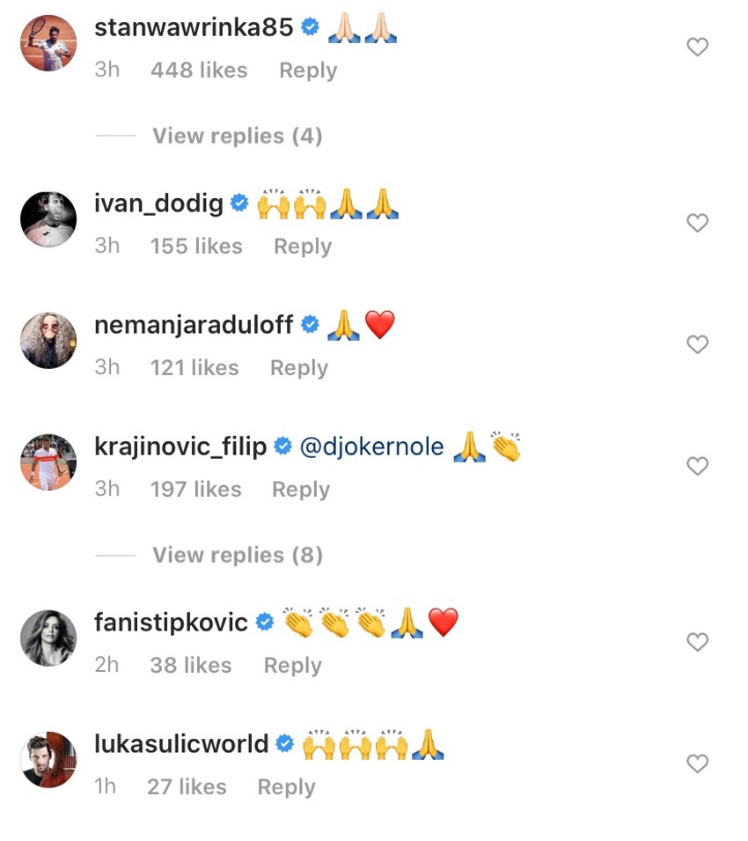748x841 pixels.
Task: Click 448 likes on stanwawrinka85's comment
Action: point(199,70)
